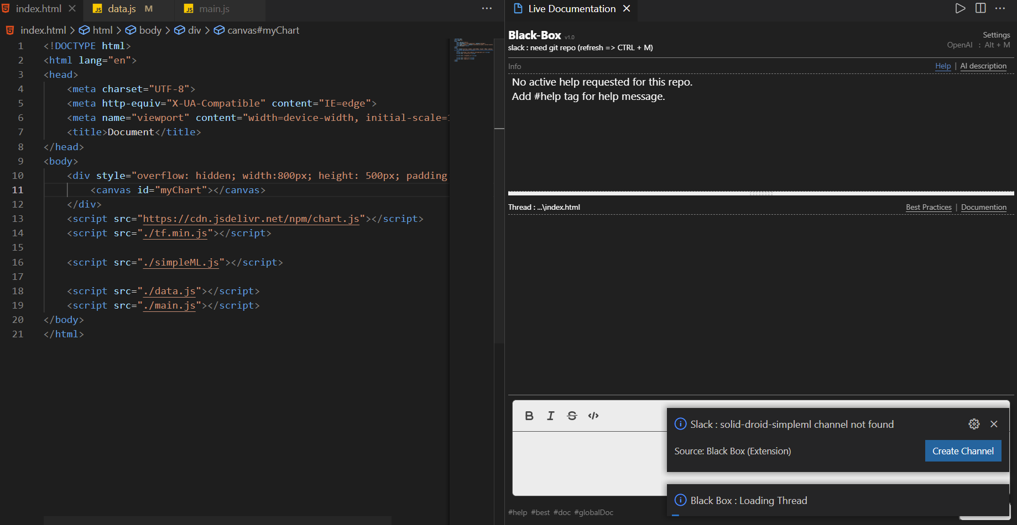Open the Help link in Info section

(x=943, y=66)
